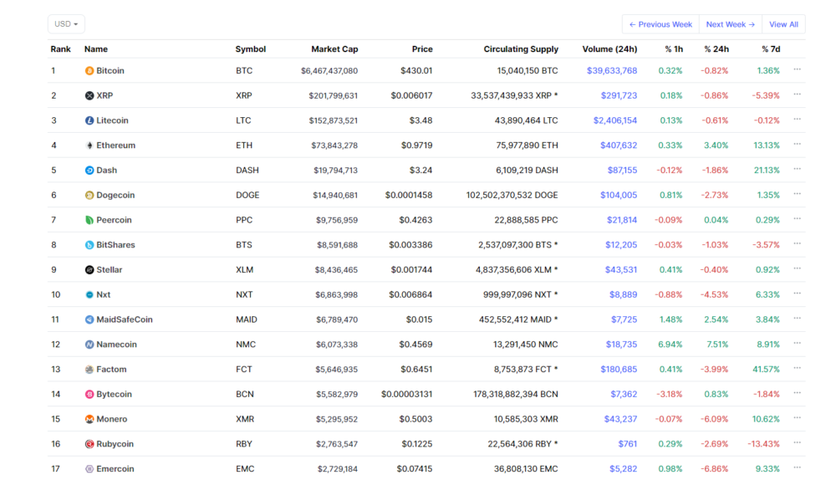The height and width of the screenshot is (480, 836).
Task: Select Bitcoin price $430.01
Action: click(x=416, y=71)
